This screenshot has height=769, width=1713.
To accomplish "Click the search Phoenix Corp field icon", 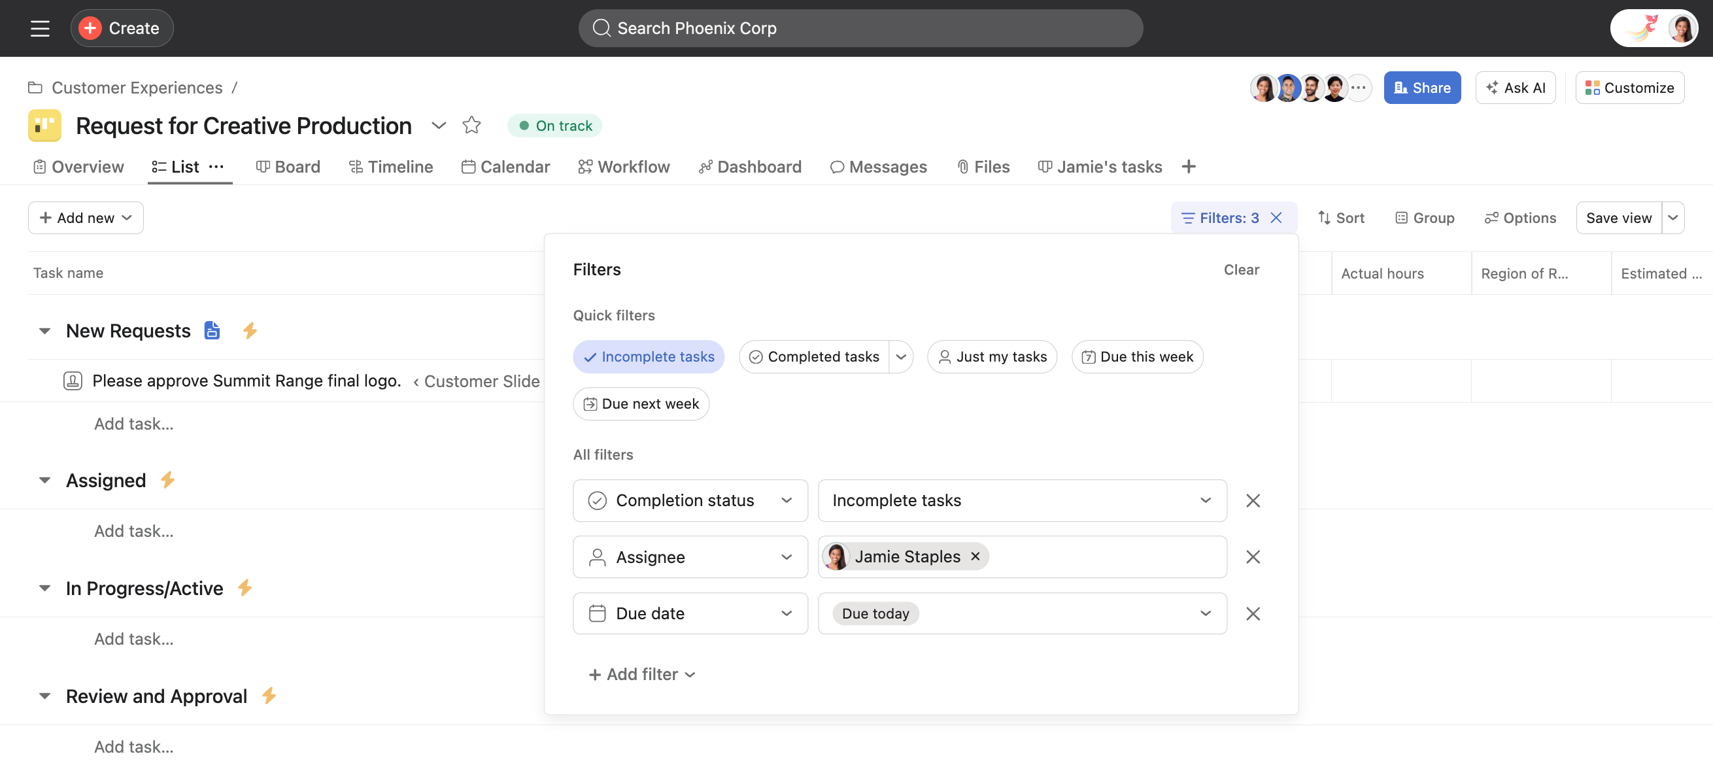I will 602,28.
